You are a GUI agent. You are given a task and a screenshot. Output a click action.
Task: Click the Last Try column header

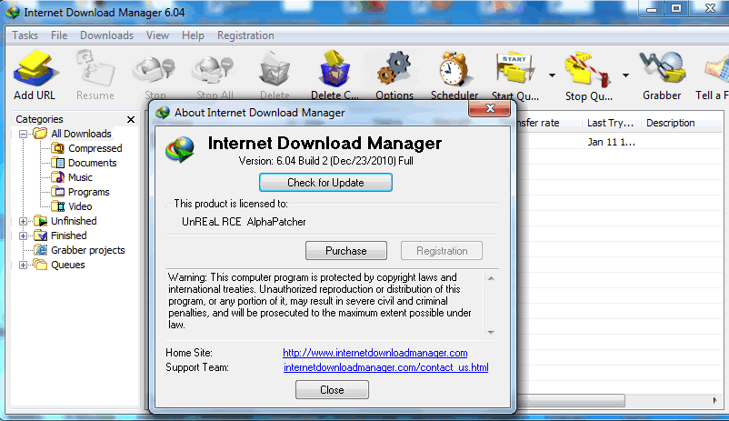(611, 123)
